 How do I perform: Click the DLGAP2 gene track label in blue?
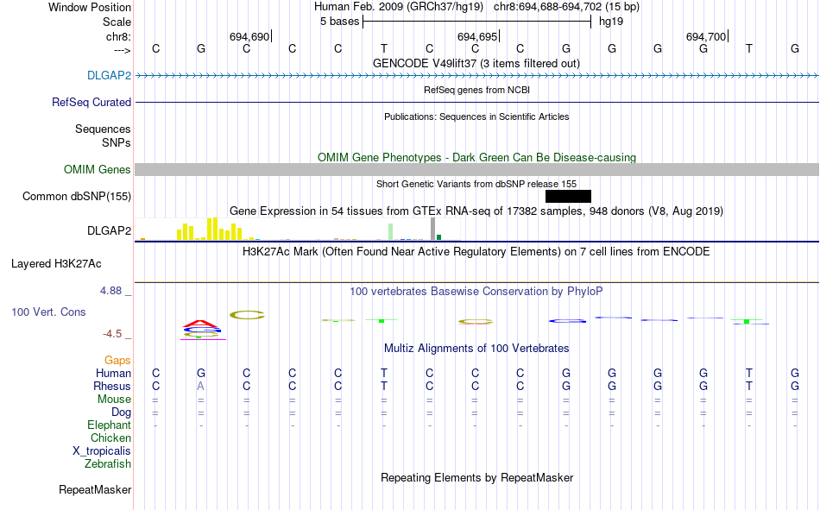tap(109, 75)
